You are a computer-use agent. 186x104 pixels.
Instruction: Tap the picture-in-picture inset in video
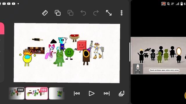(138, 69)
